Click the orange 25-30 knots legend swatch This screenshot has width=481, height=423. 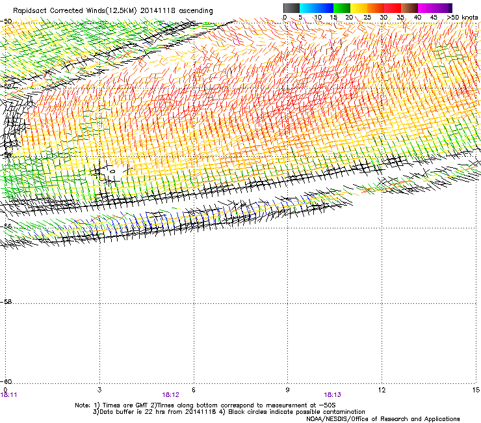tap(376, 8)
